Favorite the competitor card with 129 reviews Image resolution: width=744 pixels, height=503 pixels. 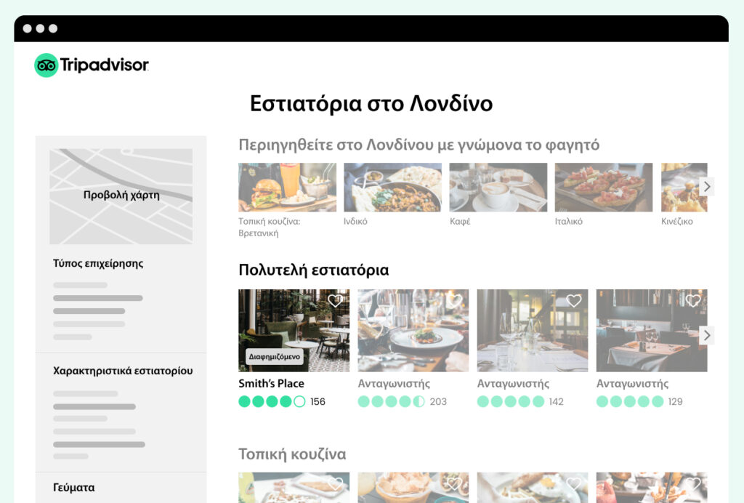[693, 300]
